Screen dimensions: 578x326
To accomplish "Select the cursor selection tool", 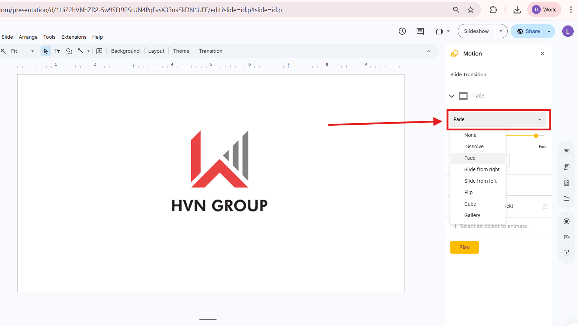I will [46, 51].
